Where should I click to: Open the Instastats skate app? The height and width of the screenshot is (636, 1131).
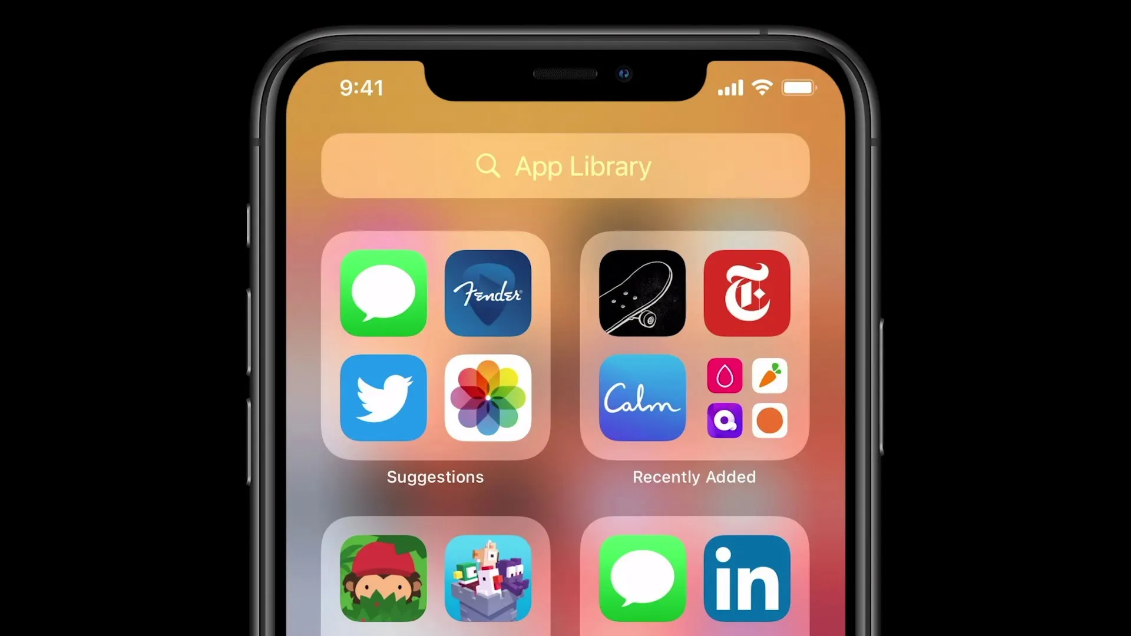pos(641,293)
